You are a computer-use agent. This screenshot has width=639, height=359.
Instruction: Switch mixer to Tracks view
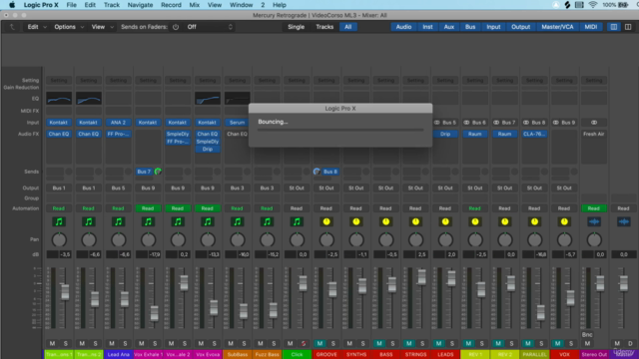tap(324, 27)
